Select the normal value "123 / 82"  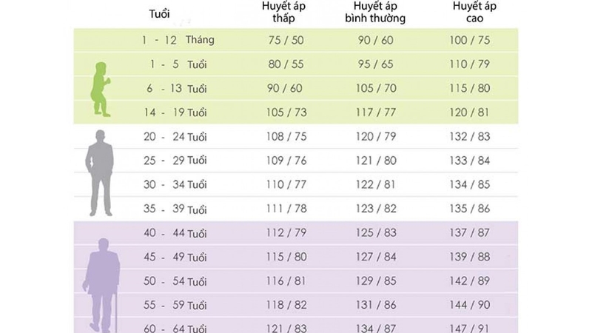pos(376,209)
